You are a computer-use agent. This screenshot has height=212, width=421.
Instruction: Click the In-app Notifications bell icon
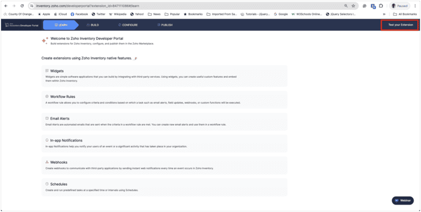[x=47, y=140]
